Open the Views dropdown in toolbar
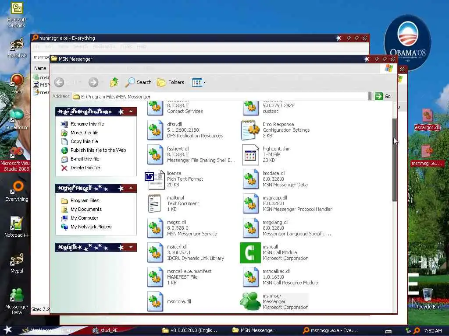Screen dimensions: 449x336 (199, 82)
